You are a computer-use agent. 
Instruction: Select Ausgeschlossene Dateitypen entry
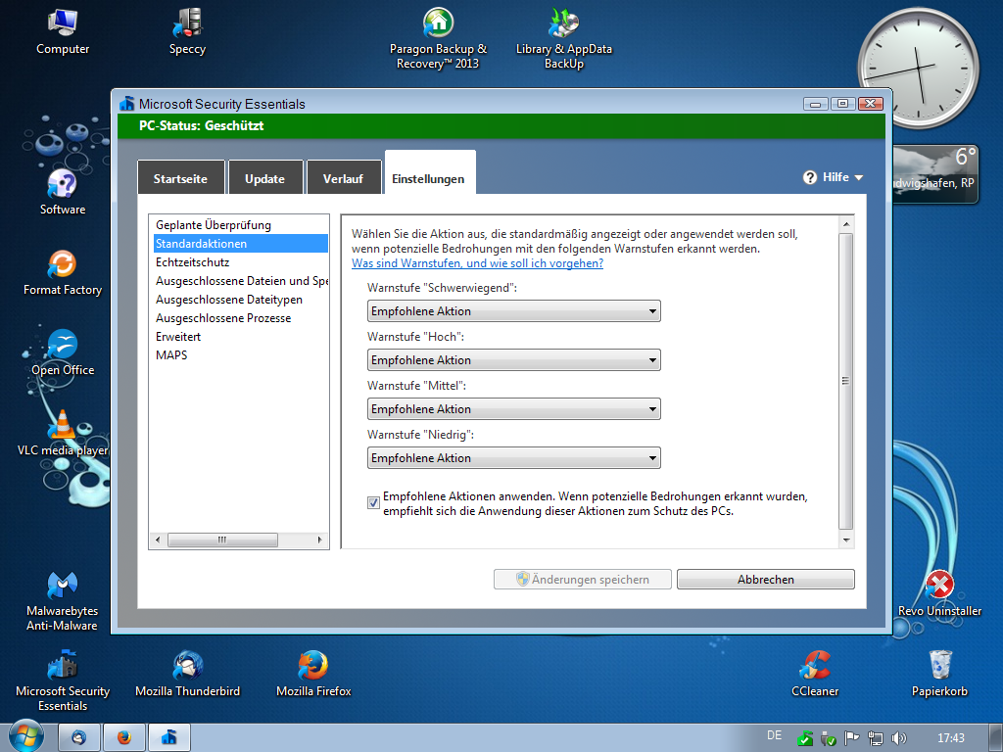tap(241, 300)
